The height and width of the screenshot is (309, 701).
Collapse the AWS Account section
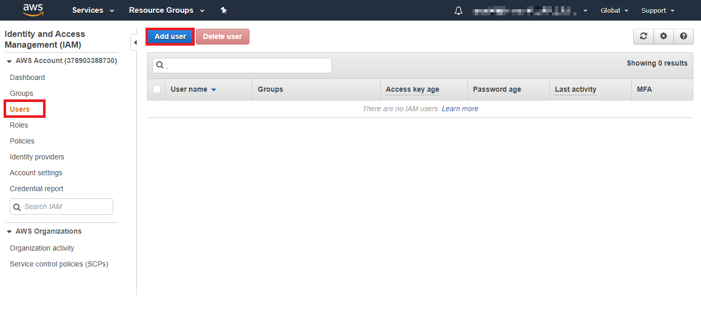point(9,61)
